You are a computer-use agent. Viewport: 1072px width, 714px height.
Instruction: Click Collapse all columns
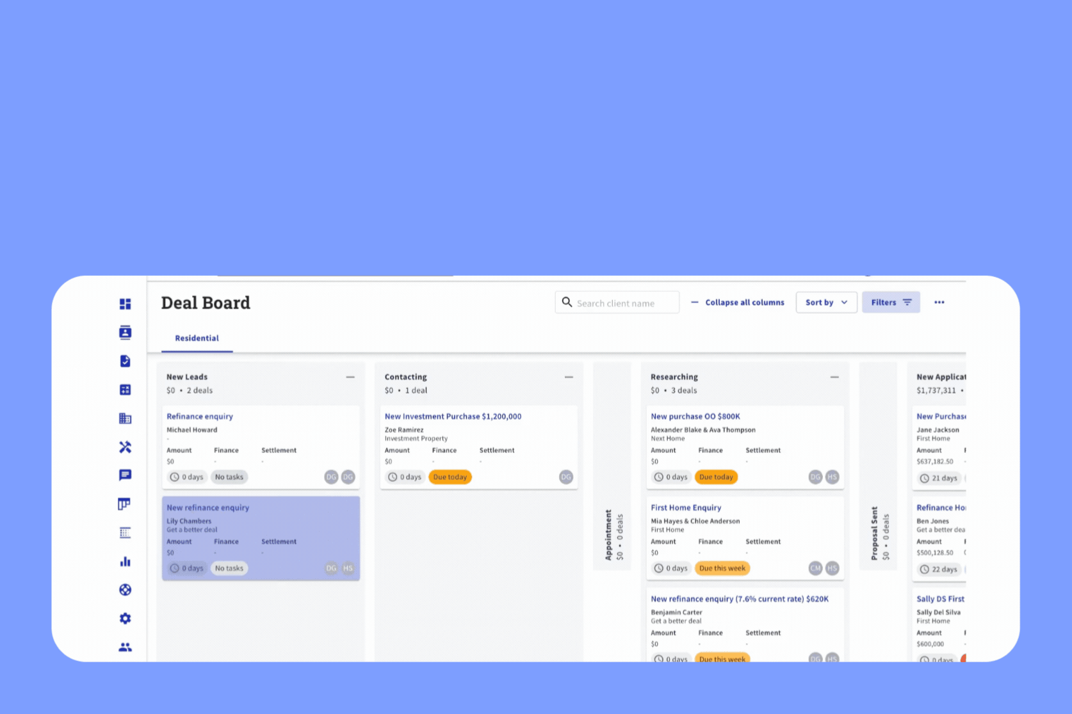pos(738,303)
